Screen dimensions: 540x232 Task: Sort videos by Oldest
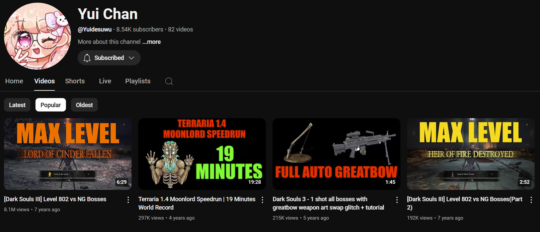84,105
